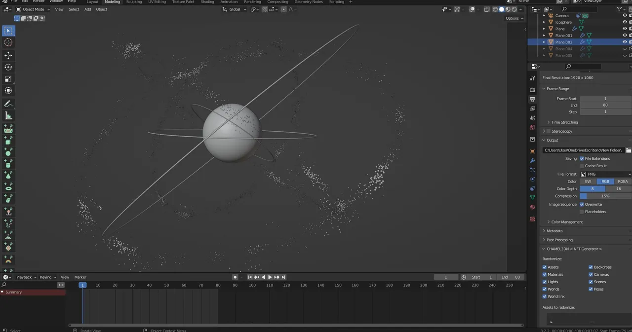Screen dimensions: 632x332
Task: Toggle the Overwrite checkbox
Action: point(582,204)
